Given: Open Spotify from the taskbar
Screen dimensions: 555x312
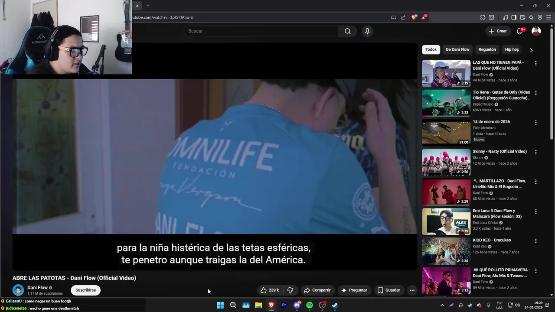Looking at the screenshot, I should point(310,305).
